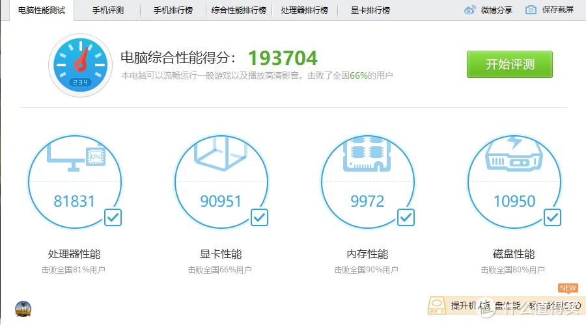Open the 处理器排行榜 tab

coord(305,10)
